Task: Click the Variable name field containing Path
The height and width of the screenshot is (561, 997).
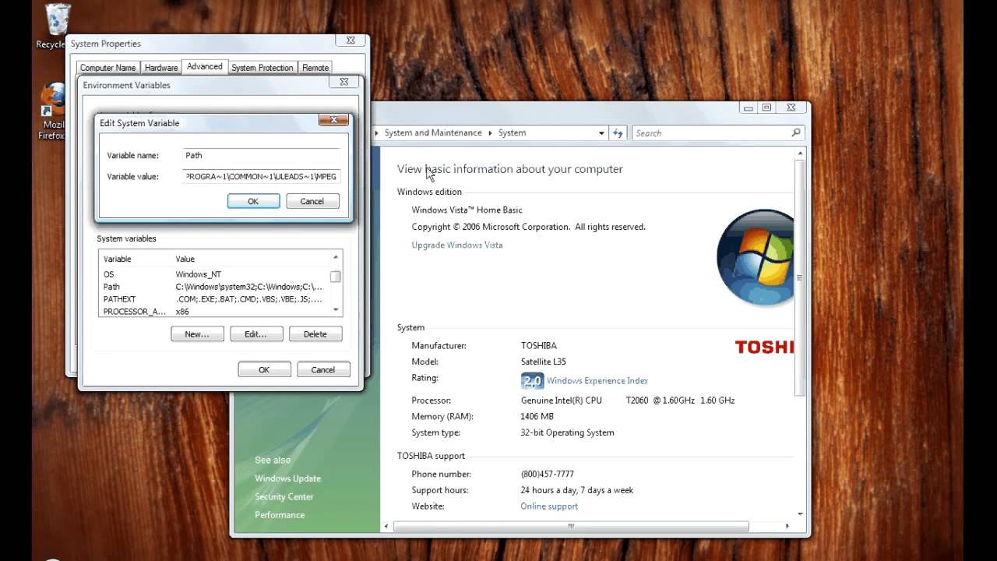Action: [262, 155]
